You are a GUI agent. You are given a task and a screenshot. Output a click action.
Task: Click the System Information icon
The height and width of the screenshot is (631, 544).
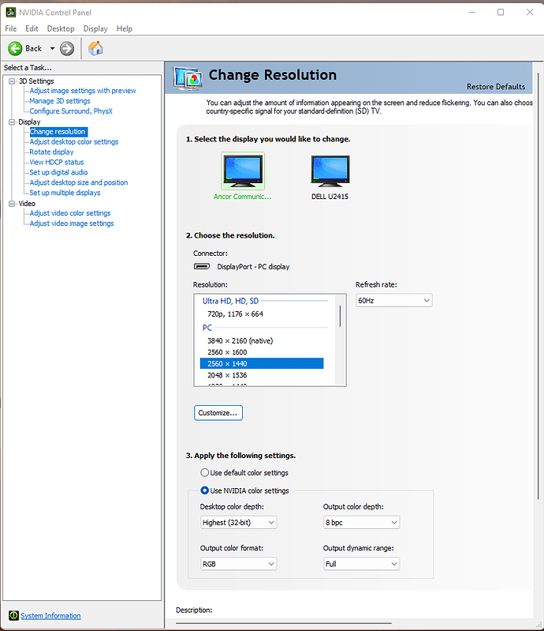click(13, 616)
